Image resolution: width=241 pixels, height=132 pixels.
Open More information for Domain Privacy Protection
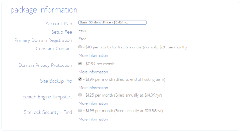point(93,72)
